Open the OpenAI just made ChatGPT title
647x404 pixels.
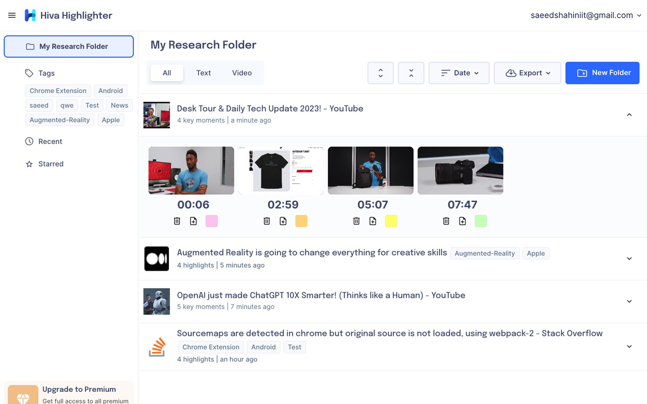(x=321, y=295)
